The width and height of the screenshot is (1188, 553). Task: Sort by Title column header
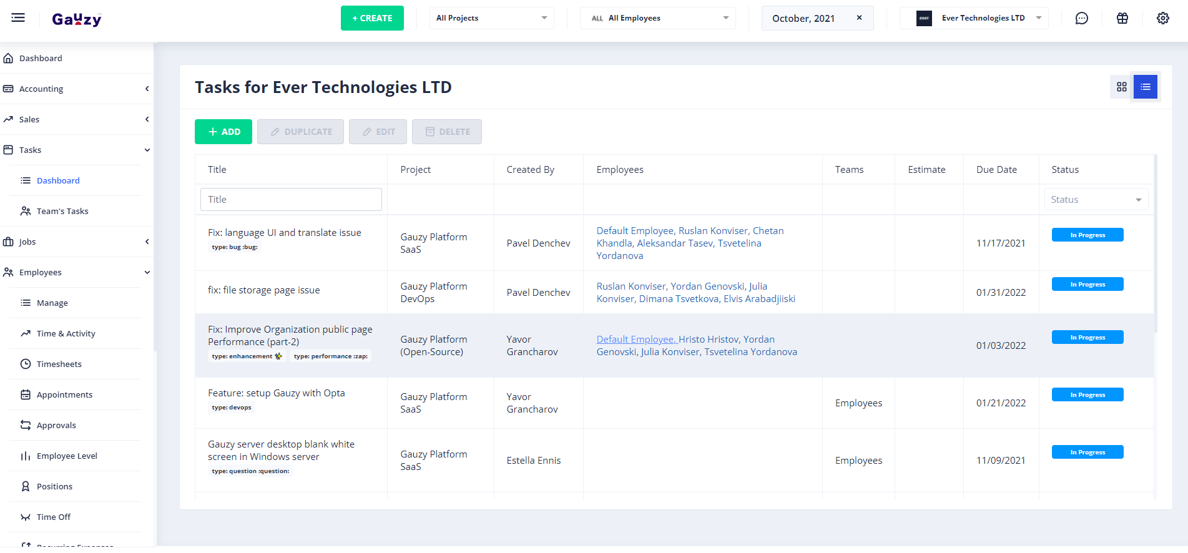point(217,170)
